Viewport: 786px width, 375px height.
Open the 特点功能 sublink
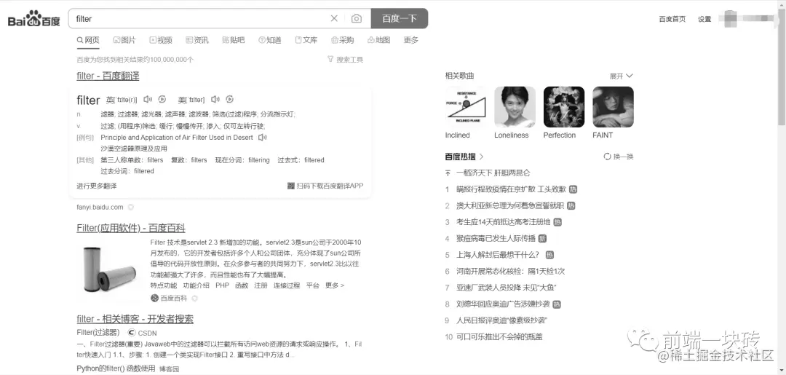click(x=164, y=285)
